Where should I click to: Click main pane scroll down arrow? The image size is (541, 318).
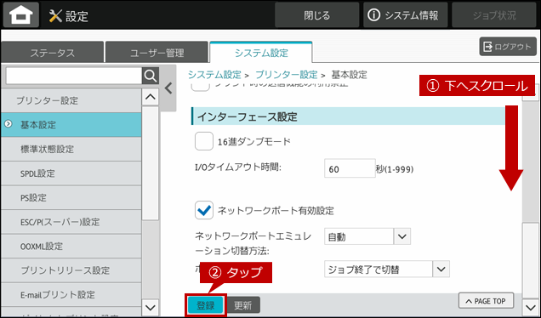[x=530, y=306]
